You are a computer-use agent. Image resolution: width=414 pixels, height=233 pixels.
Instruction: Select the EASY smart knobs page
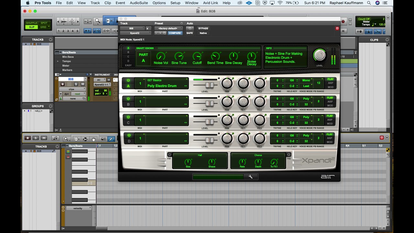128,65
